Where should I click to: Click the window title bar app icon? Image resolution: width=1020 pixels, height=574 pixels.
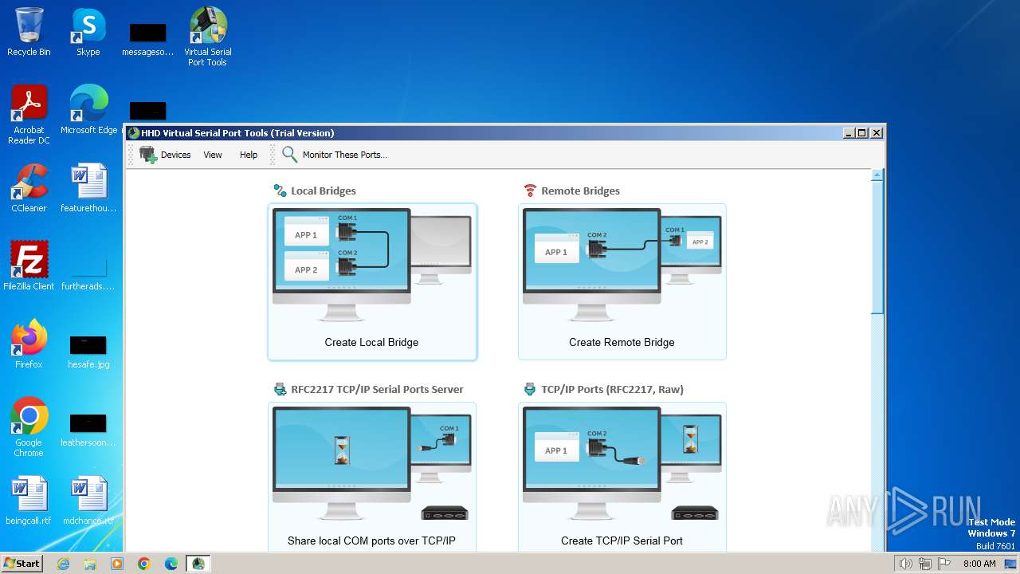[x=134, y=133]
